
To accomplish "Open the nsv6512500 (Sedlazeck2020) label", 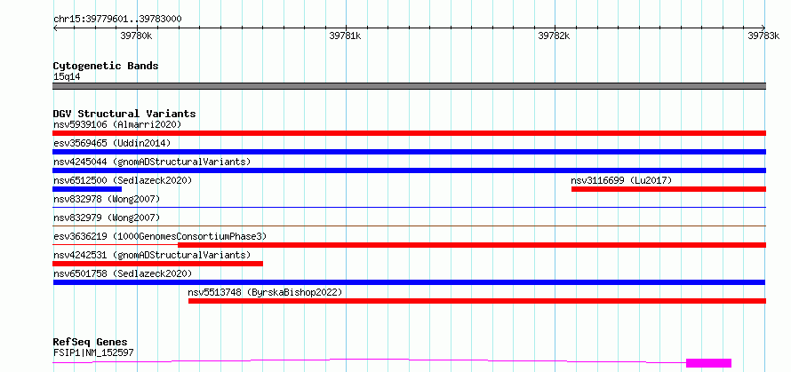I will pyautogui.click(x=123, y=180).
